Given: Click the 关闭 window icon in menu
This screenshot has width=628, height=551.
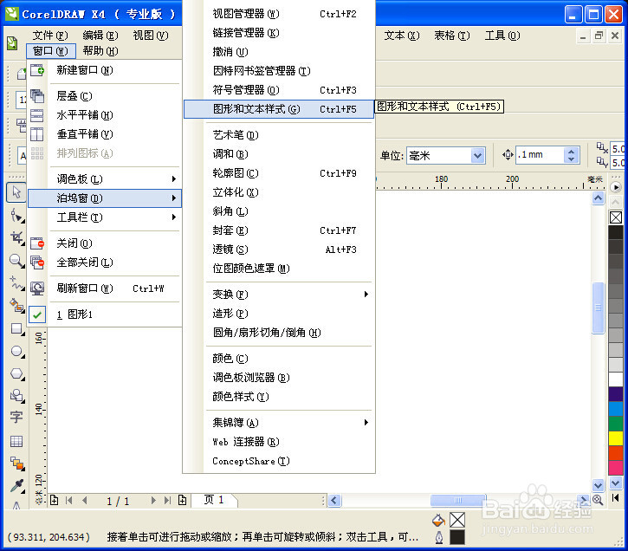Looking at the screenshot, I should [37, 243].
